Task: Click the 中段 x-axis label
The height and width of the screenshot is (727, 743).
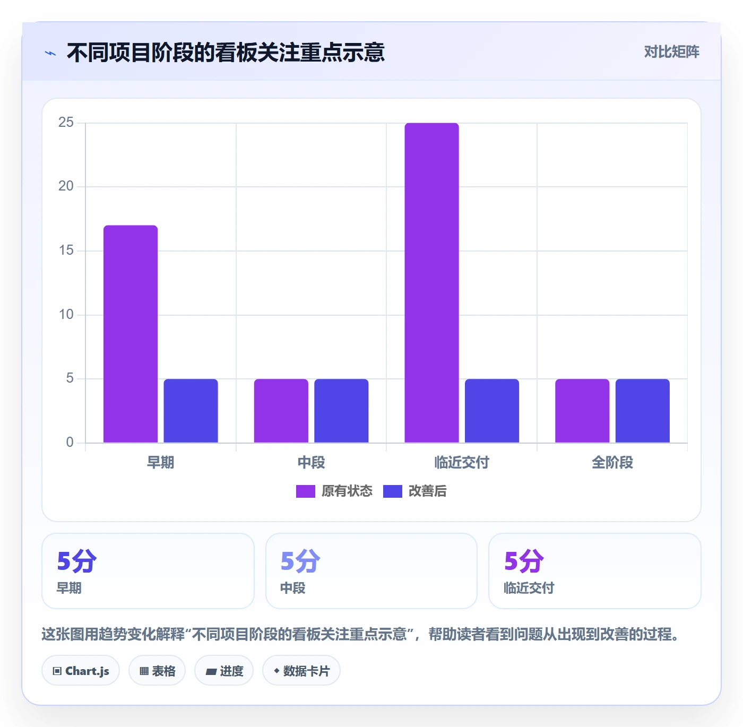Action: 311,463
